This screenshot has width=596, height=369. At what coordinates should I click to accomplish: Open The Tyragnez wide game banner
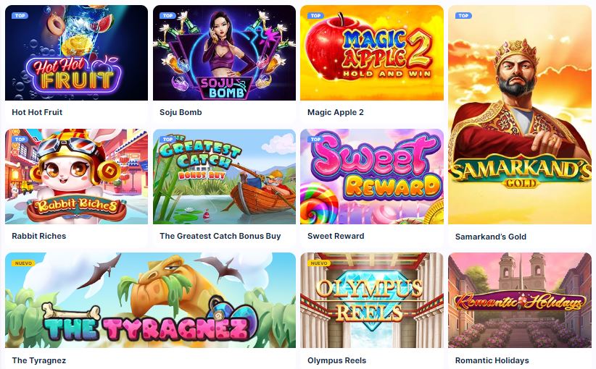150,300
